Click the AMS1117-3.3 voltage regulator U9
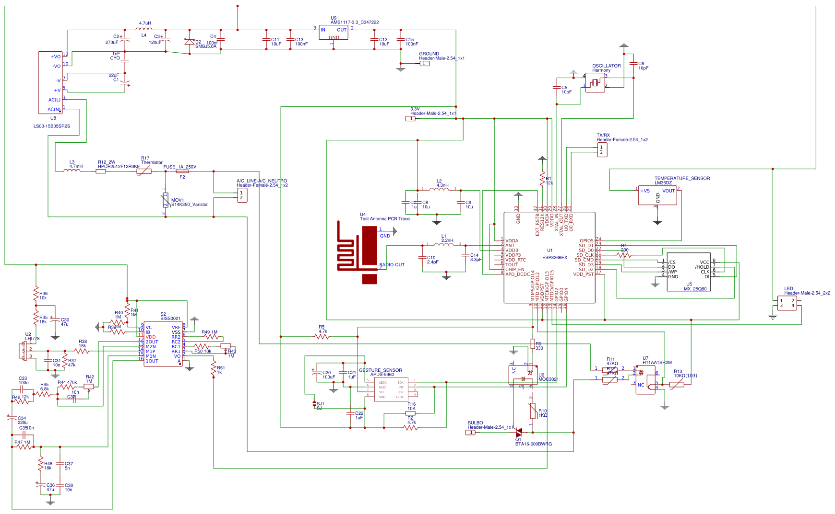The image size is (835, 514). tap(334, 33)
